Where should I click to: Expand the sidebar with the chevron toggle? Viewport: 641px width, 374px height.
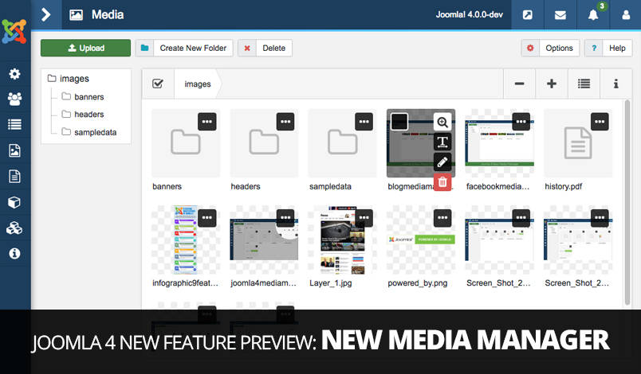46,14
